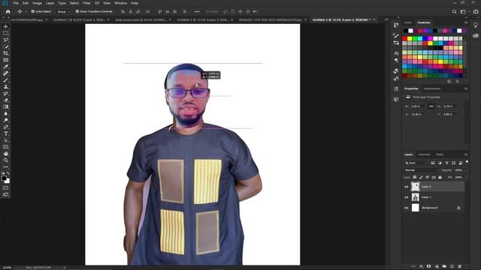This screenshot has width=481, height=270.
Task: Click the Opacity value field
Action: pos(458,170)
